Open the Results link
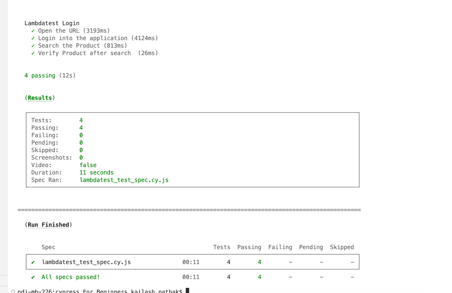452x293 pixels. (x=40, y=98)
